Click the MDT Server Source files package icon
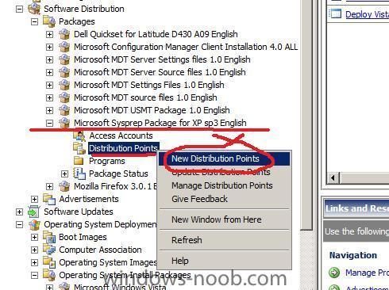The image size is (389, 290). (64, 72)
